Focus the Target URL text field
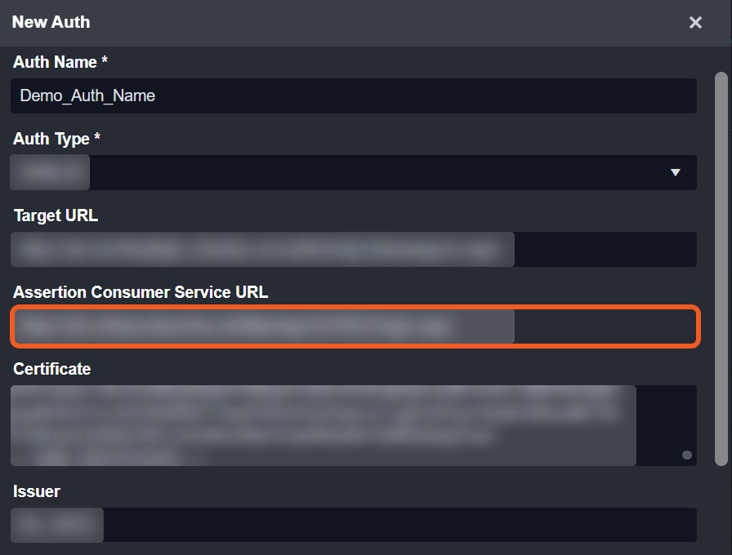This screenshot has width=732, height=555. 353,249
